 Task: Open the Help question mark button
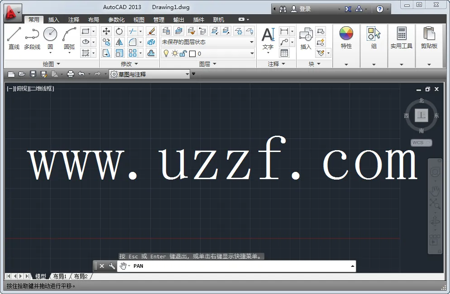pos(379,9)
